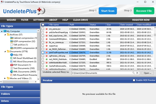Screen dimensions: 156x104
Task: Open the FILTER menu
Action: pos(25,20)
